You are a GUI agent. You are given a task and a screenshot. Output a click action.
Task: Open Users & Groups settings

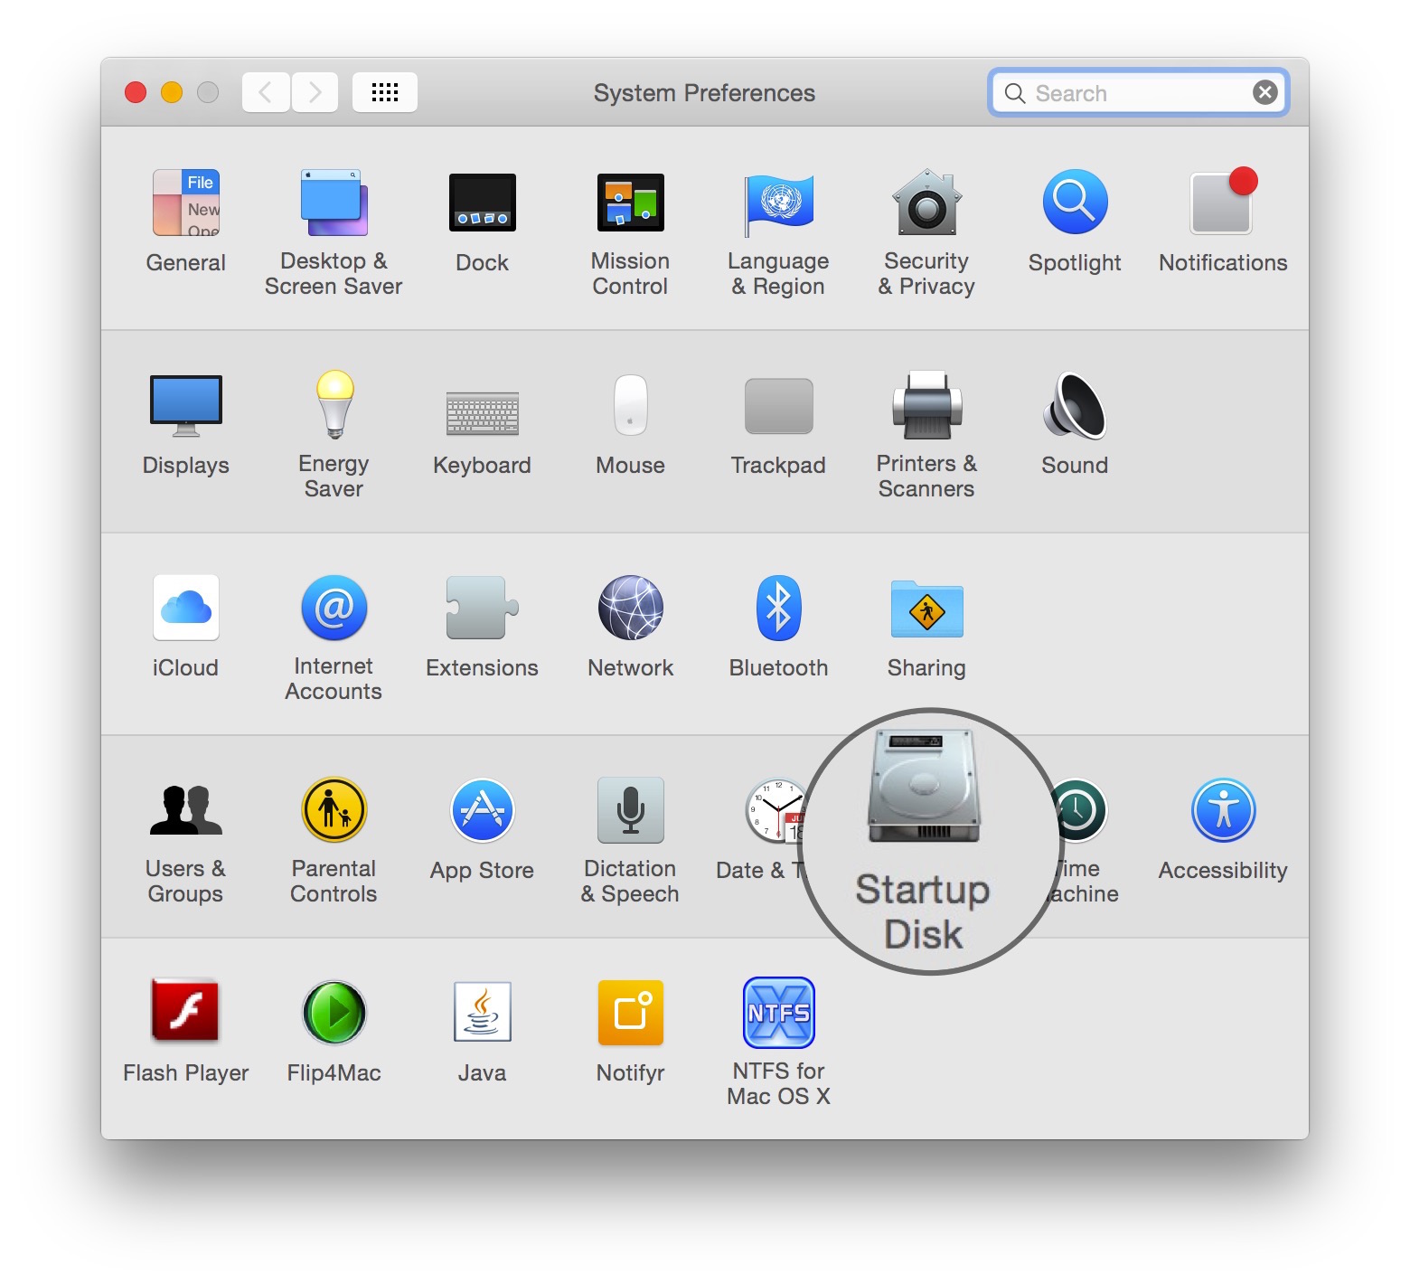185,810
